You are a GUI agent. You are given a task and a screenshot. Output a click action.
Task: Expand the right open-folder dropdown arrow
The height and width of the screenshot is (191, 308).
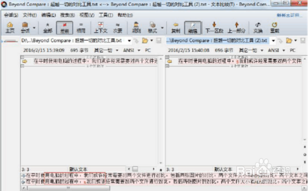pos(296,41)
